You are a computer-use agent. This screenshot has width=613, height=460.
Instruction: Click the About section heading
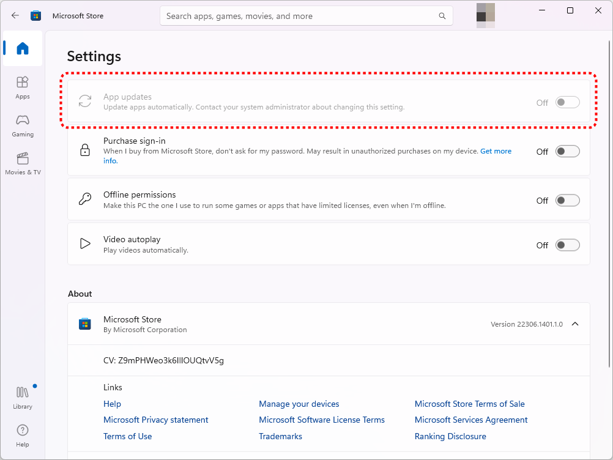80,294
